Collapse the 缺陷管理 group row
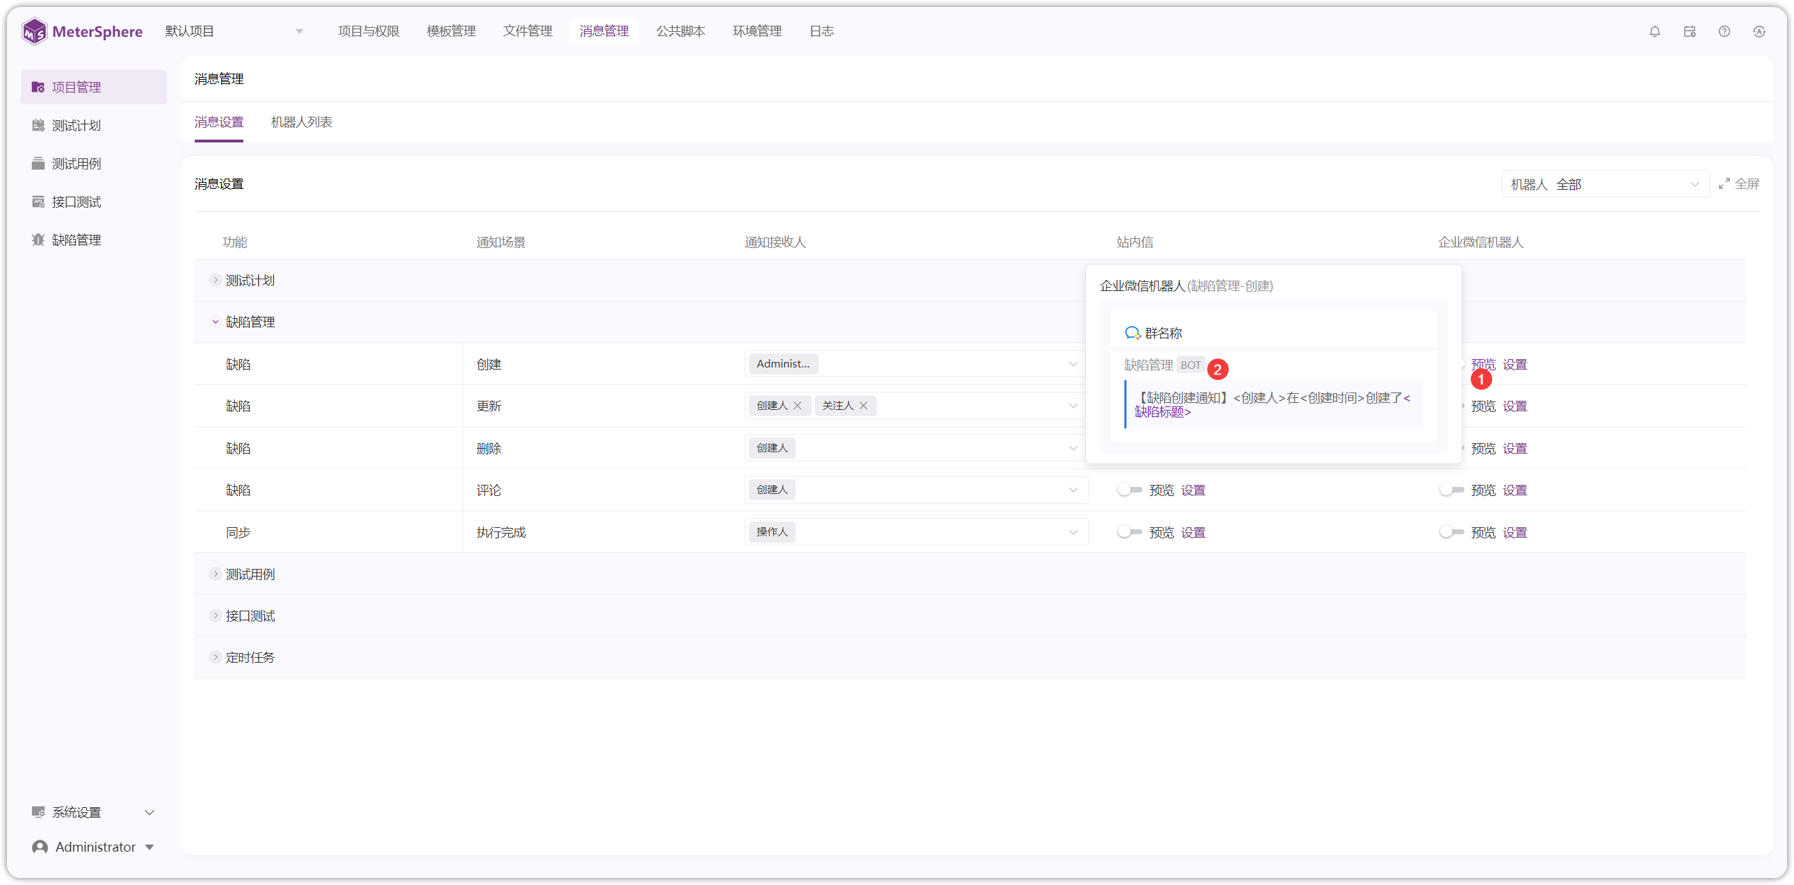This screenshot has height=885, width=1794. pos(215,322)
